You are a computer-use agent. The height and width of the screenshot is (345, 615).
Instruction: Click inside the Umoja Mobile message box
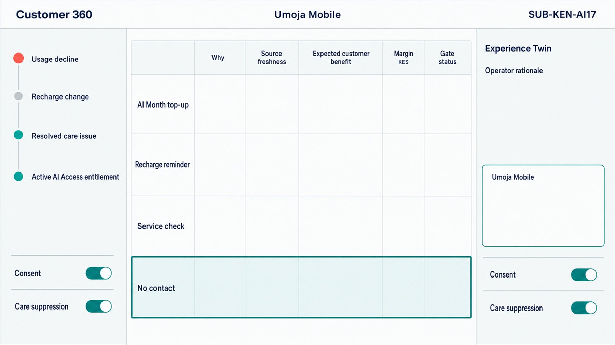point(543,206)
